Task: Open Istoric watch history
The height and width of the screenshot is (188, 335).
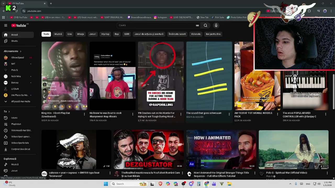Action: [18, 118]
